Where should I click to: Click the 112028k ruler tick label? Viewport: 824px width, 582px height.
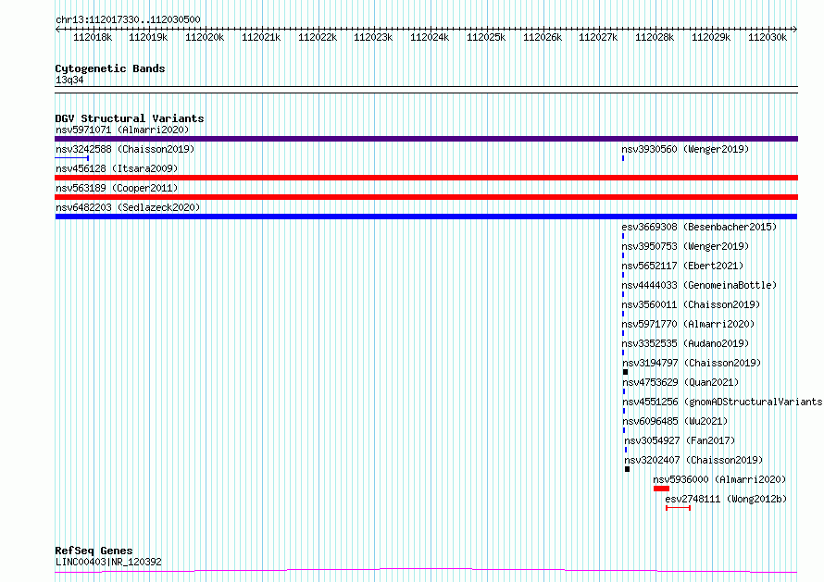655,37
